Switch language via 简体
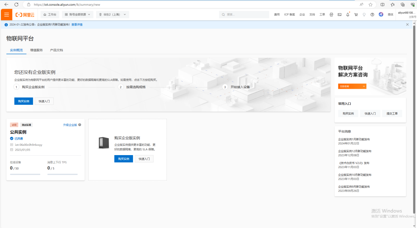The height and width of the screenshot is (228, 417). click(x=391, y=14)
